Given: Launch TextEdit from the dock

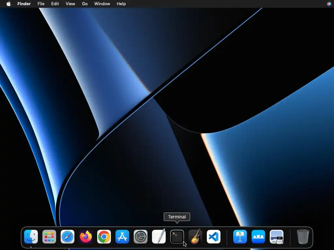Looking at the screenshot, I should click(159, 237).
